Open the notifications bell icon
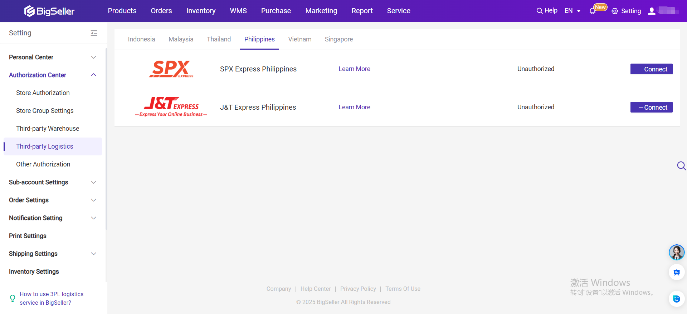The width and height of the screenshot is (687, 314). click(592, 11)
